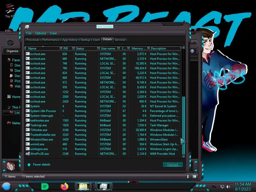Click the Task Manager taskbar button

pyautogui.click(x=103, y=186)
